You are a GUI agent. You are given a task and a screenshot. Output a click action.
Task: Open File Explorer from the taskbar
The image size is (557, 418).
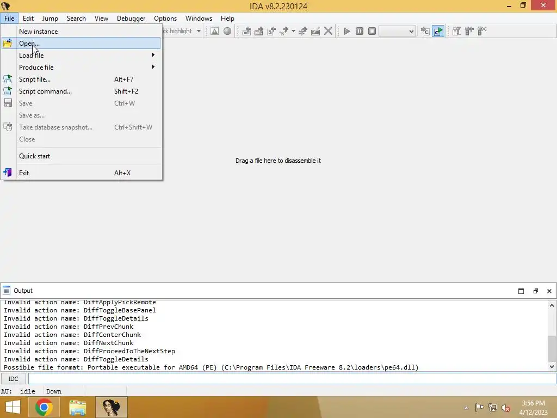pyautogui.click(x=77, y=407)
